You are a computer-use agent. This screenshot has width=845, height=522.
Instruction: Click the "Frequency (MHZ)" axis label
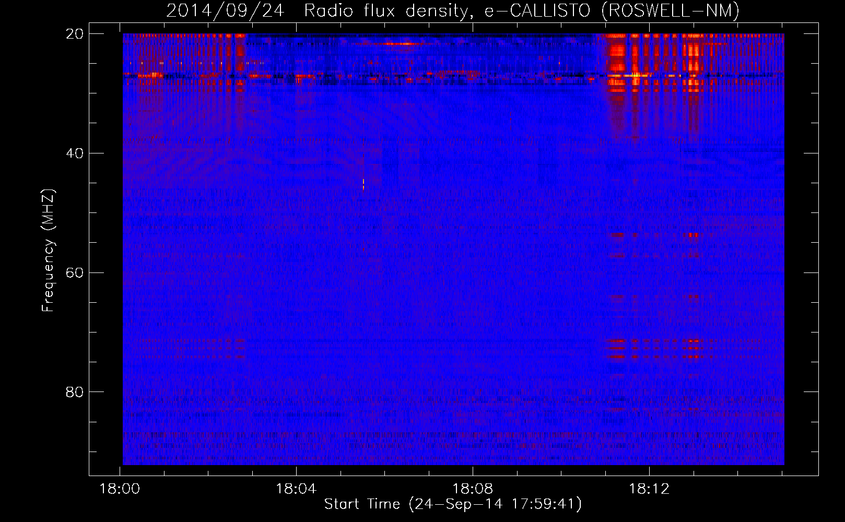48,251
